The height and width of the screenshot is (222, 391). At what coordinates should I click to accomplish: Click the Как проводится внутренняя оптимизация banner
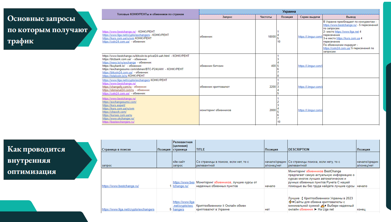pos(47,160)
